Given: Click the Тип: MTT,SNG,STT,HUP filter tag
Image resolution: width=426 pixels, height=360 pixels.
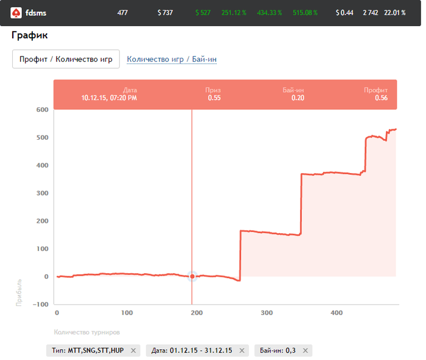Looking at the screenshot, I should 93,350.
